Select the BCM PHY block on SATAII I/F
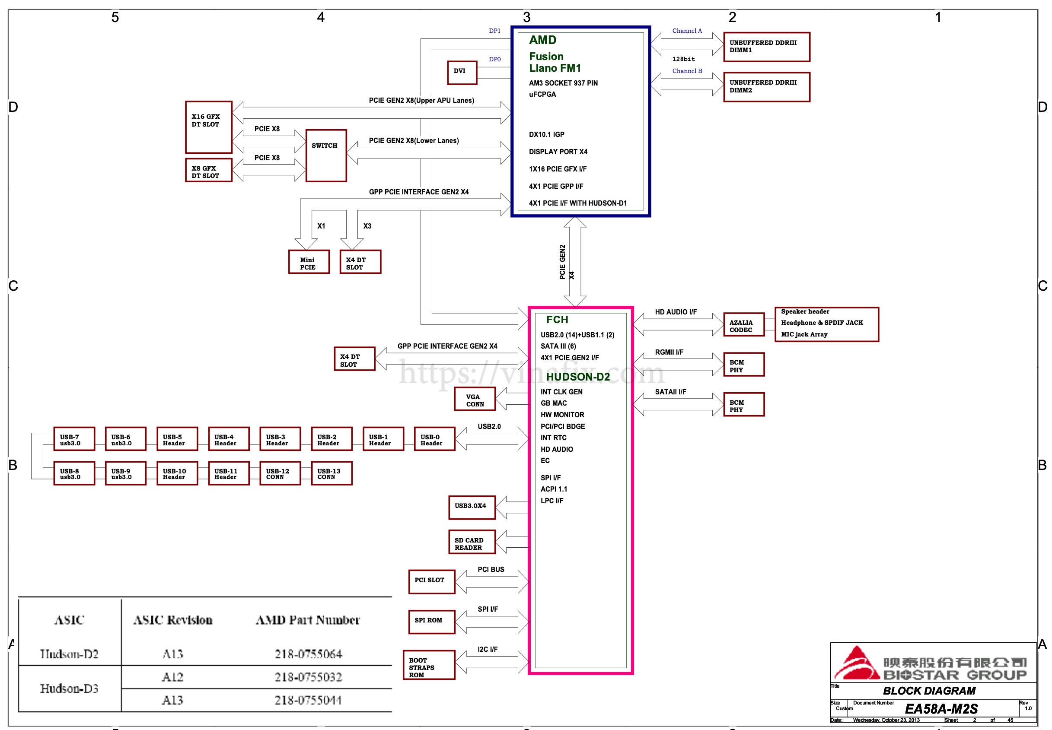Image resolution: width=1052 pixels, height=730 pixels. coord(743,404)
